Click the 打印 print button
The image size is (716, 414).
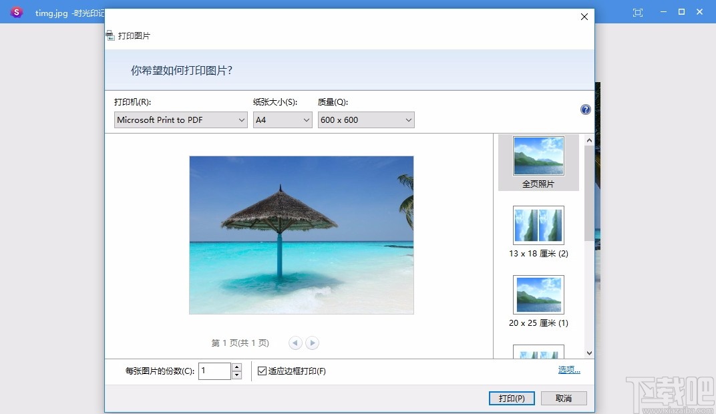click(x=512, y=398)
